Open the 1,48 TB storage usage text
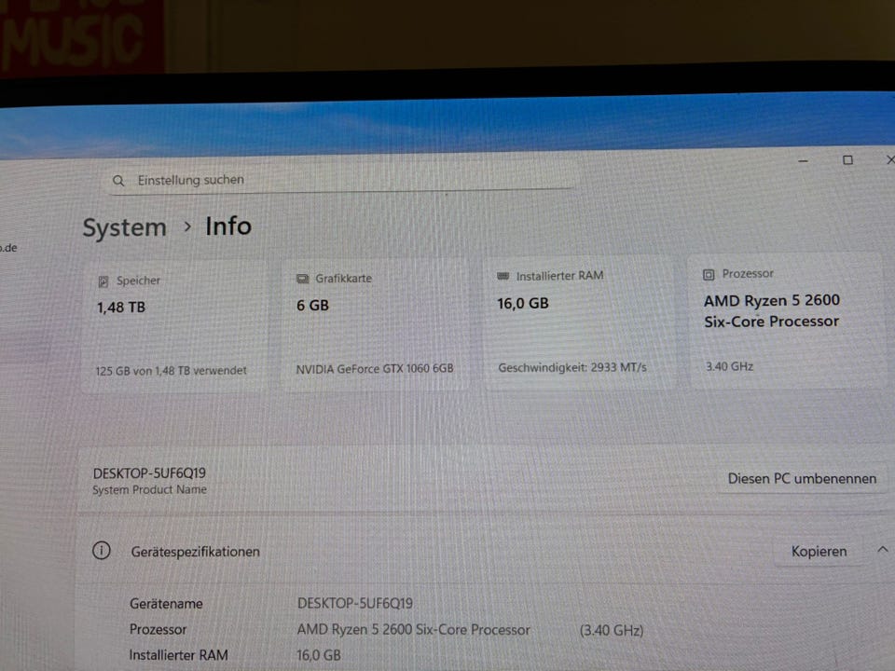 coord(171,370)
